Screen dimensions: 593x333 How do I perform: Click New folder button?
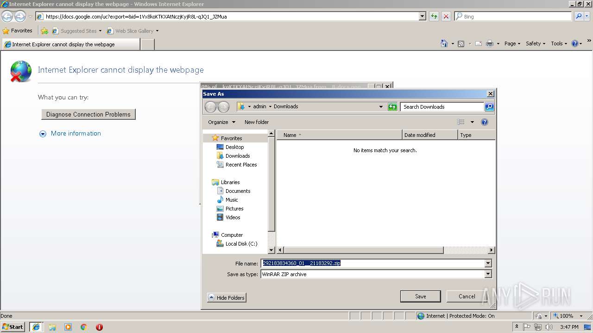coord(257,122)
